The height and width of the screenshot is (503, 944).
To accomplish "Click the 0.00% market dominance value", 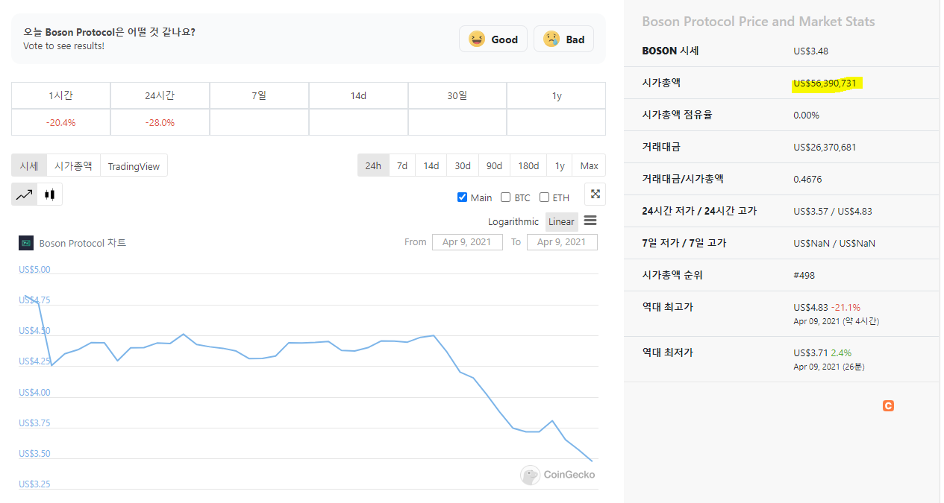I will tap(806, 115).
